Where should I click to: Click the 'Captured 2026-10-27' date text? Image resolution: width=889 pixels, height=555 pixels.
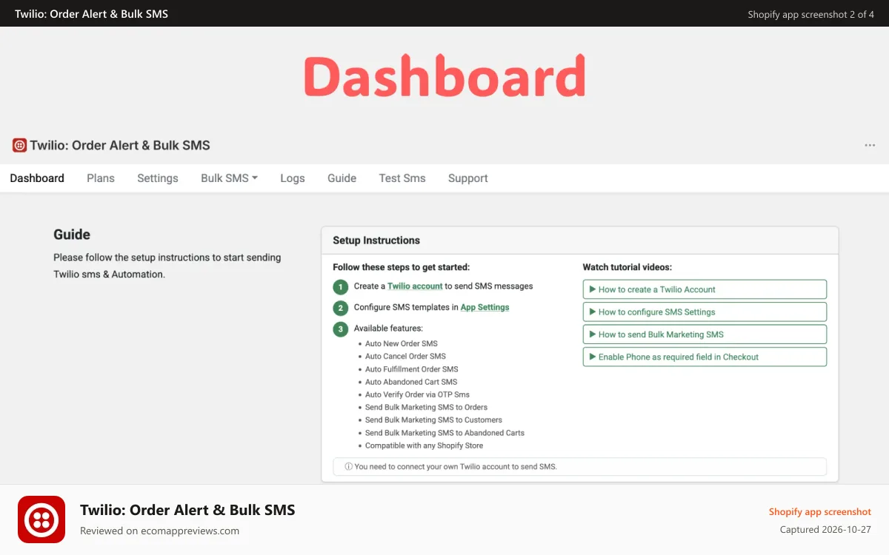[x=826, y=530]
